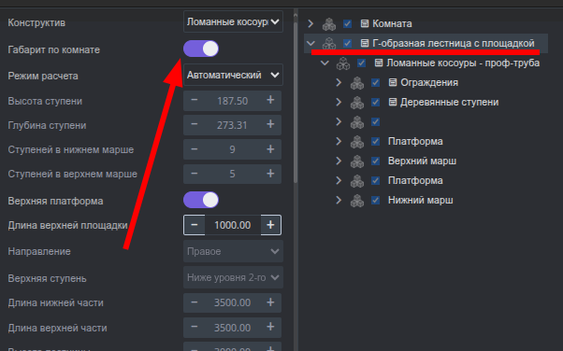Collapse the Ломанные косоуры - проф-труба node
The image size is (563, 351).
coord(325,63)
